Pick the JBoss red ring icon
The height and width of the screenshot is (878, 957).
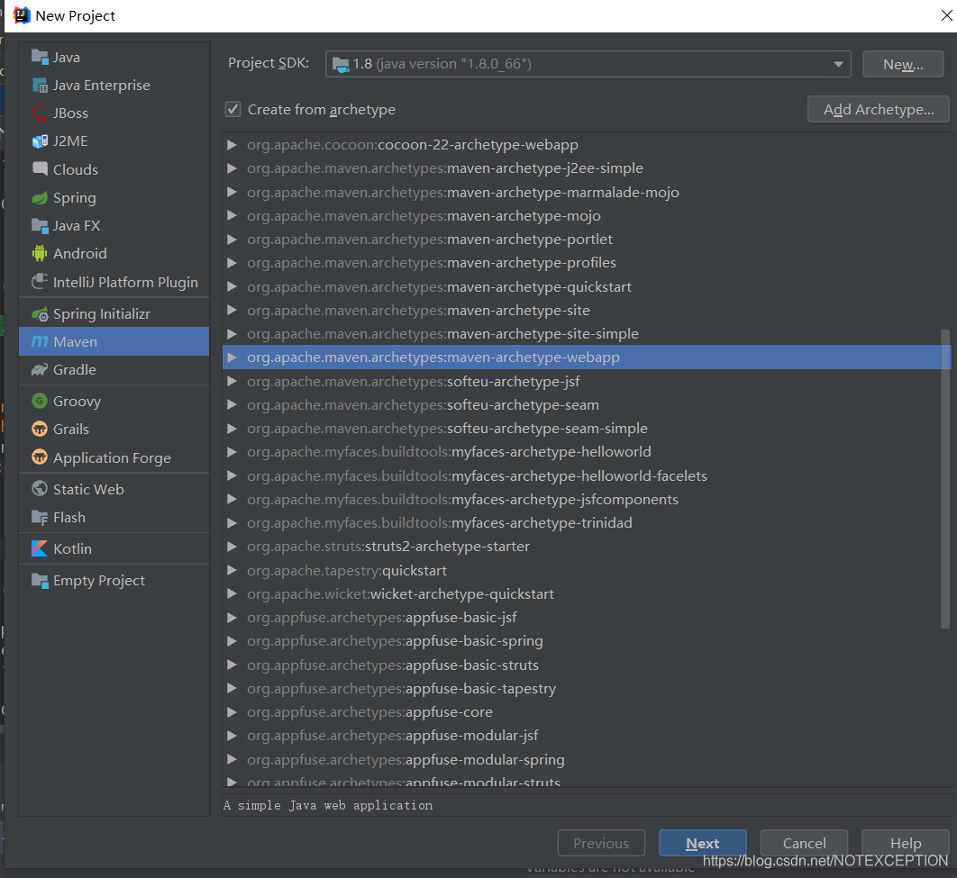[40, 113]
